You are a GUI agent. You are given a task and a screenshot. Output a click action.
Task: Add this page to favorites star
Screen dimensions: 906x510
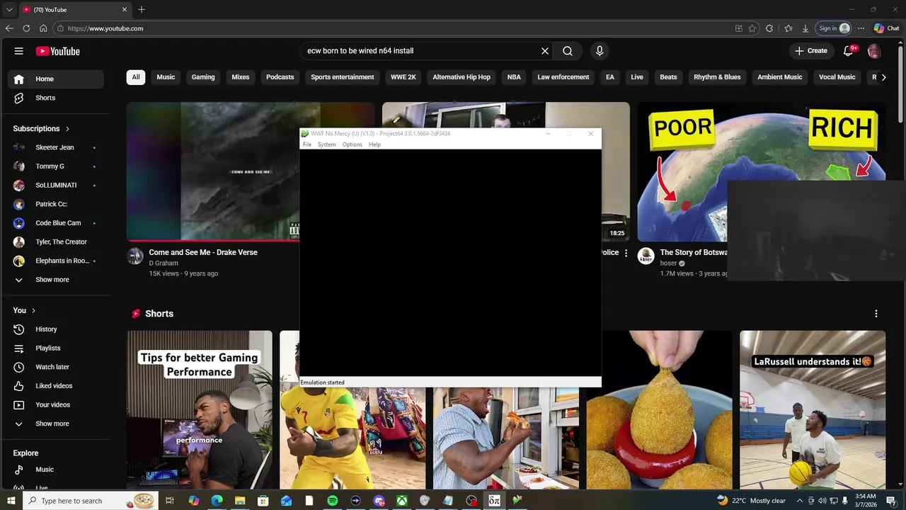click(752, 28)
